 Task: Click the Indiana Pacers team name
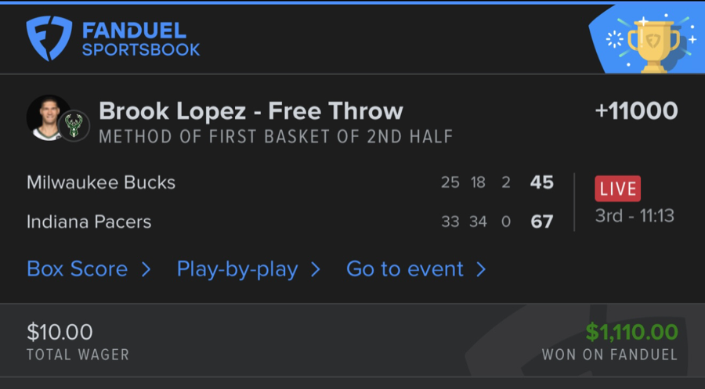[89, 222]
